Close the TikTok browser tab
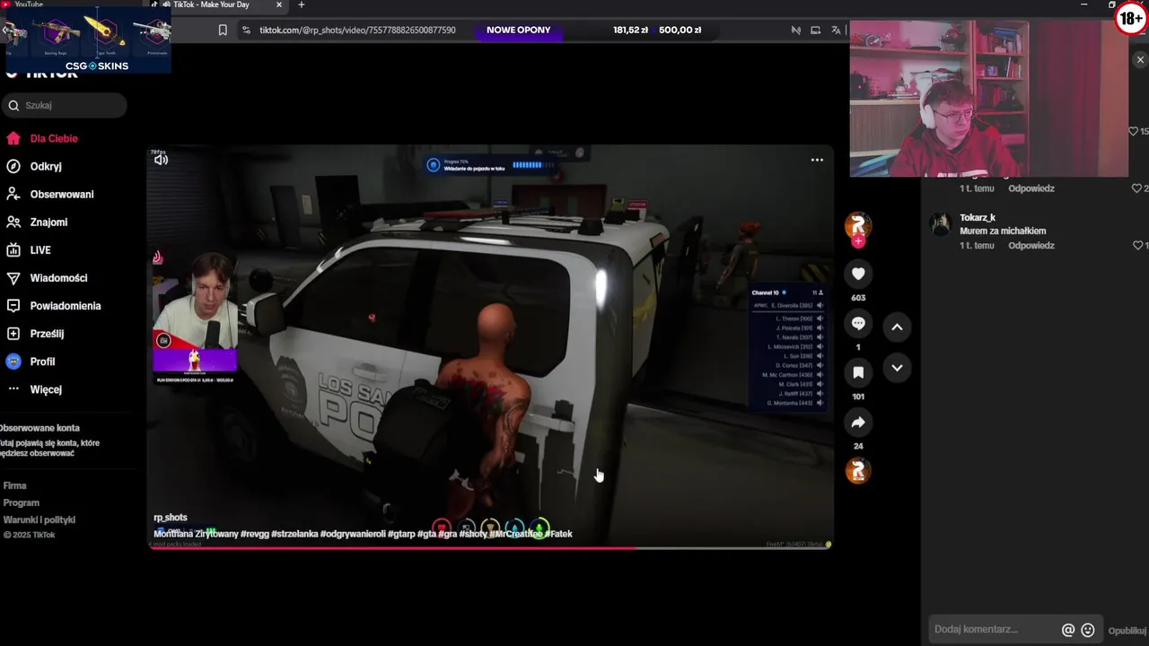This screenshot has height=646, width=1149. pyautogui.click(x=278, y=4)
